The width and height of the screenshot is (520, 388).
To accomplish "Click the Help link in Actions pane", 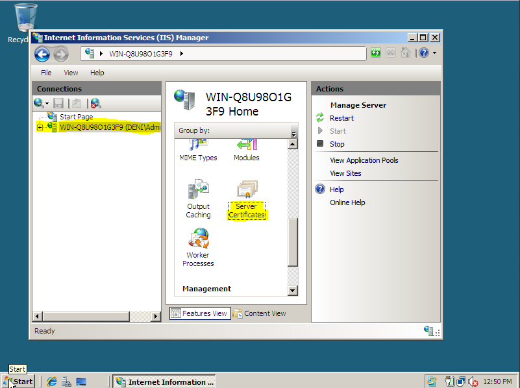I will pos(337,189).
